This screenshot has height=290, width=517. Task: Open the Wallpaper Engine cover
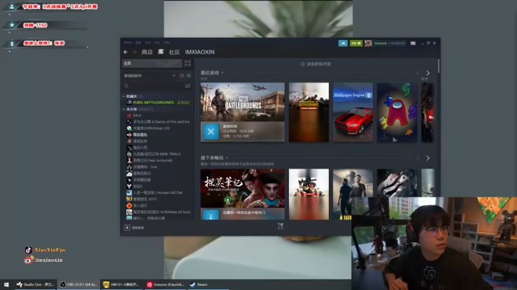(353, 112)
